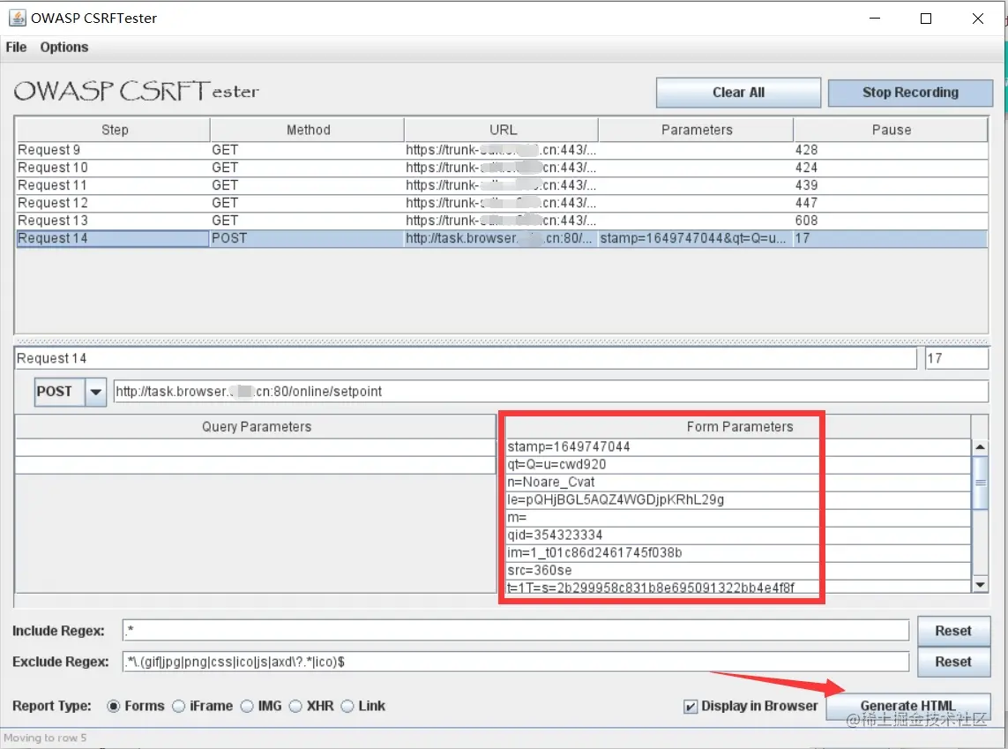
Task: Reset the Include Regex field
Action: 953,631
